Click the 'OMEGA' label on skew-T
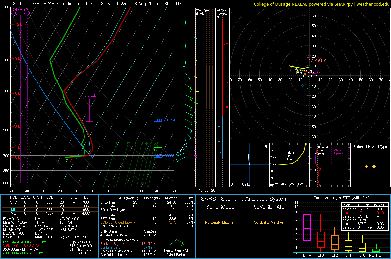This screenshot has height=259, width=391. coord(20,10)
